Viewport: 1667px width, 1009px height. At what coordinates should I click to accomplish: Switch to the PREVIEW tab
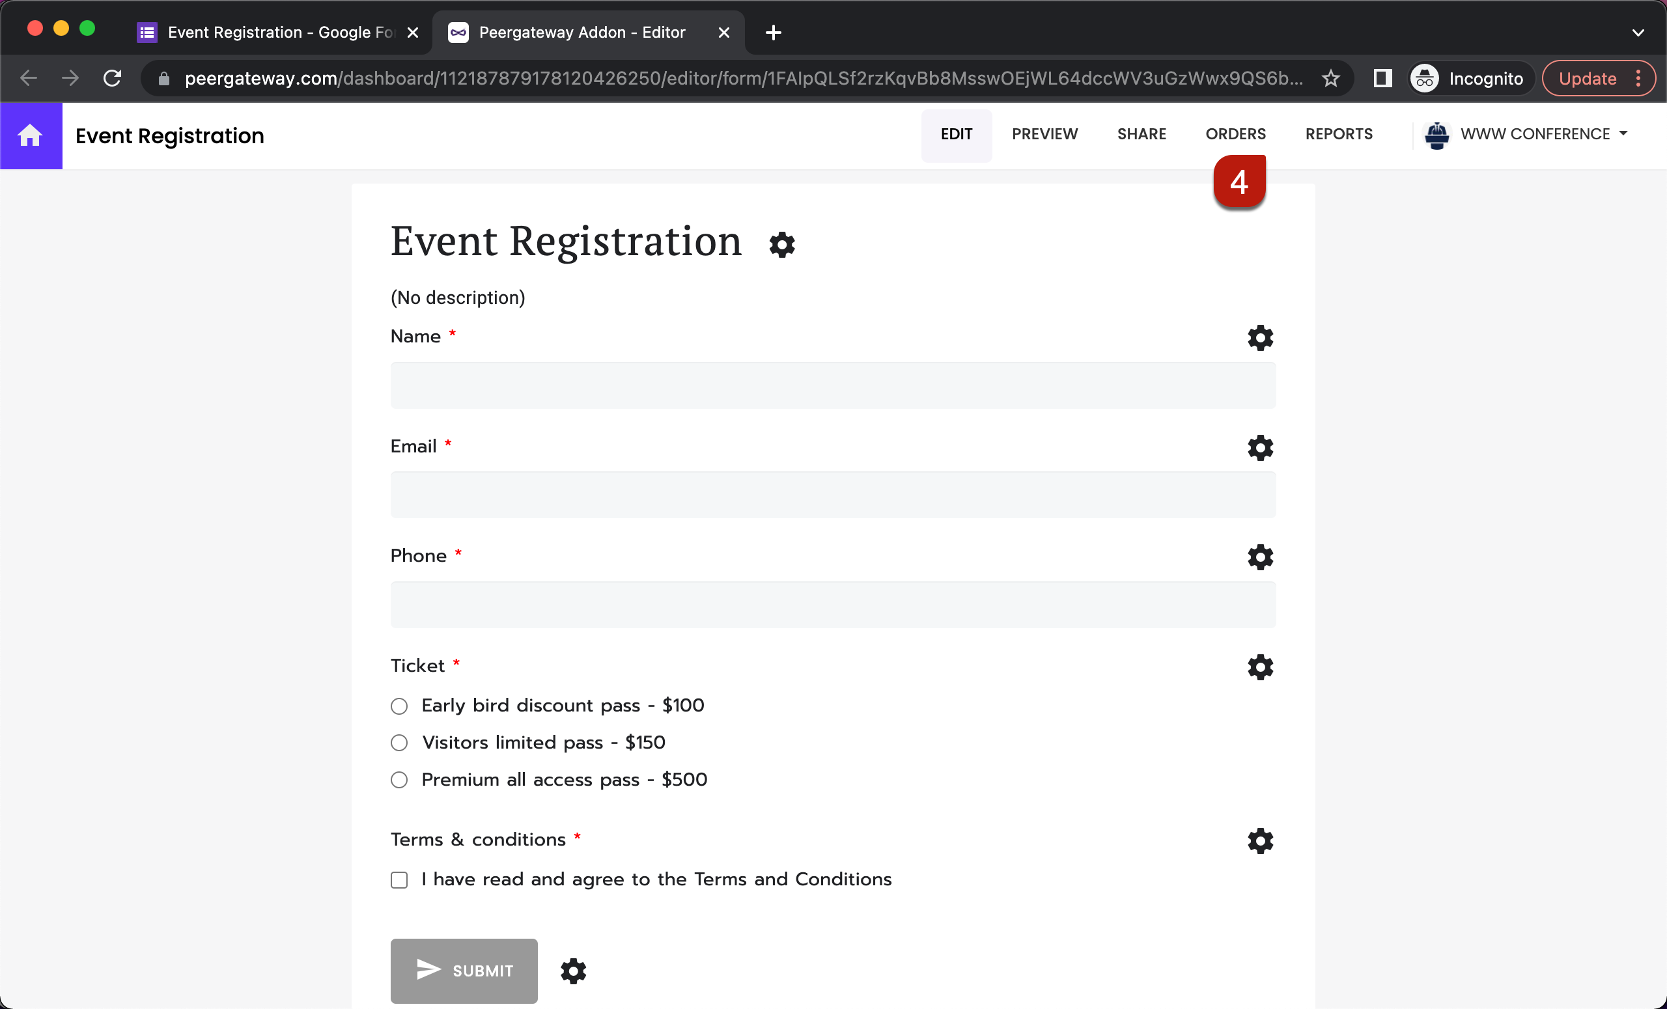tap(1044, 134)
